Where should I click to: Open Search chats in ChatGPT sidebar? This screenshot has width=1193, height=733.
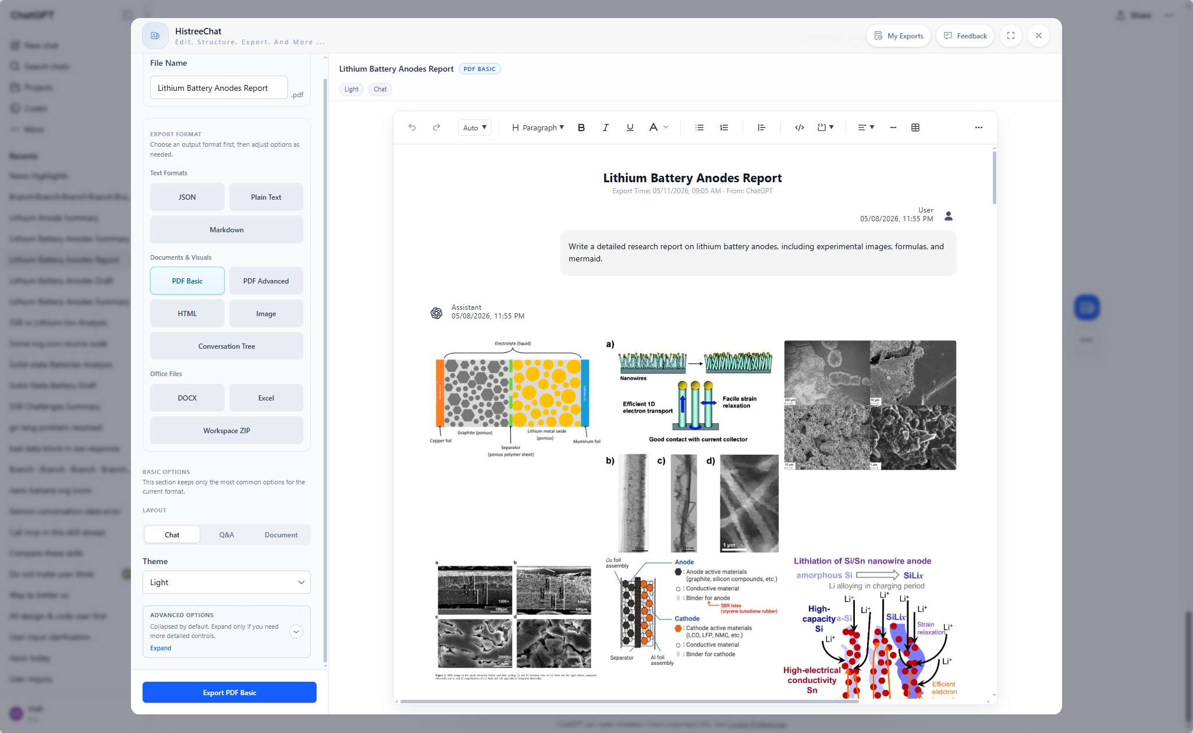tap(40, 66)
